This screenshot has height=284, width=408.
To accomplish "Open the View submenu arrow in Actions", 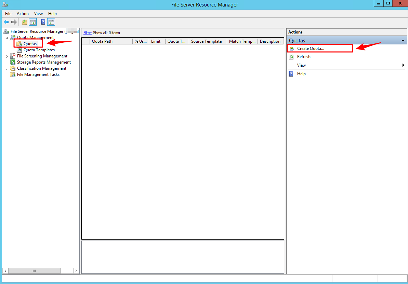I will coord(403,65).
